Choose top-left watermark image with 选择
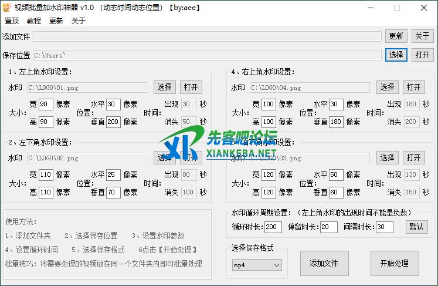Image resolution: width=438 pixels, height=286 pixels. pos(165,87)
